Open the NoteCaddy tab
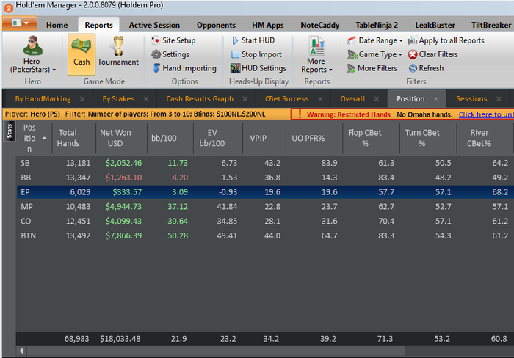 click(320, 25)
